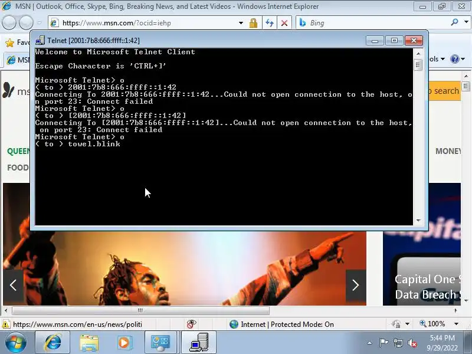
Task: Click the status bar security shield icon
Action: tap(396, 324)
